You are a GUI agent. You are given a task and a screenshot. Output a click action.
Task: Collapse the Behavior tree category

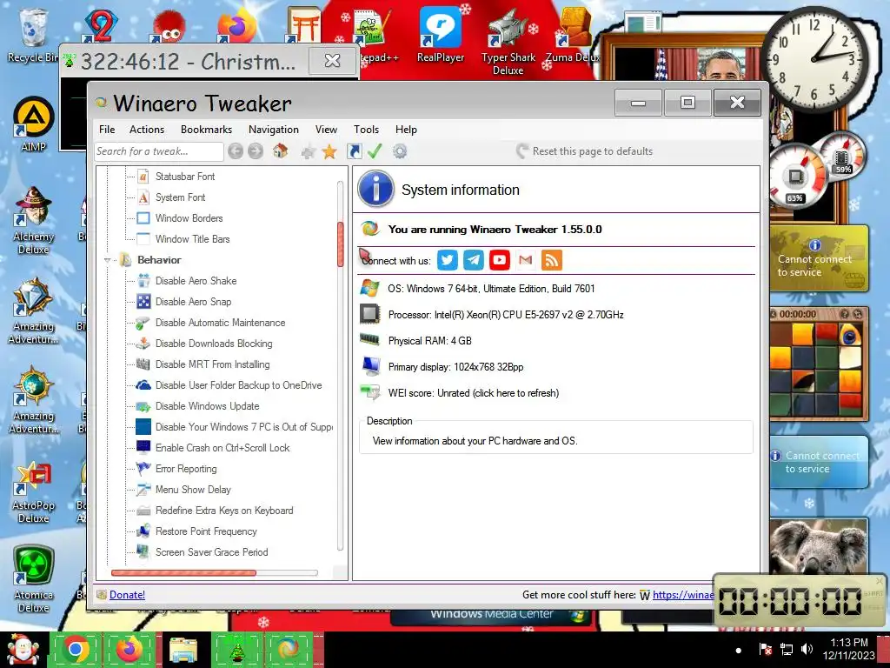point(107,260)
